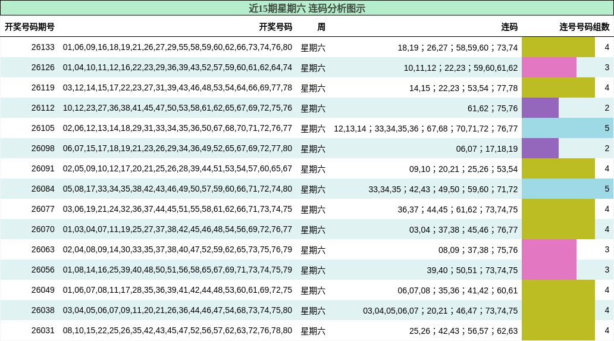Click the pink bar in row 26126
The height and width of the screenshot is (341, 614).
coord(549,67)
